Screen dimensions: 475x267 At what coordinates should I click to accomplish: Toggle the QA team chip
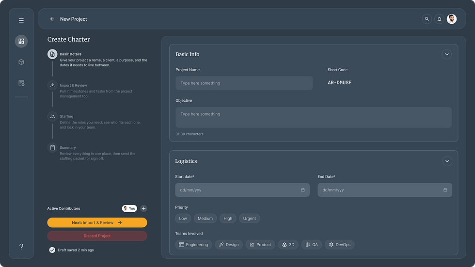coord(311,245)
